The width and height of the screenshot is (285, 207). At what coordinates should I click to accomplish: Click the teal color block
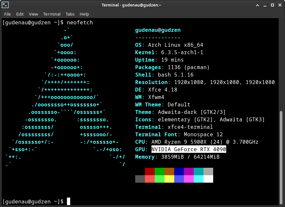[199, 171]
